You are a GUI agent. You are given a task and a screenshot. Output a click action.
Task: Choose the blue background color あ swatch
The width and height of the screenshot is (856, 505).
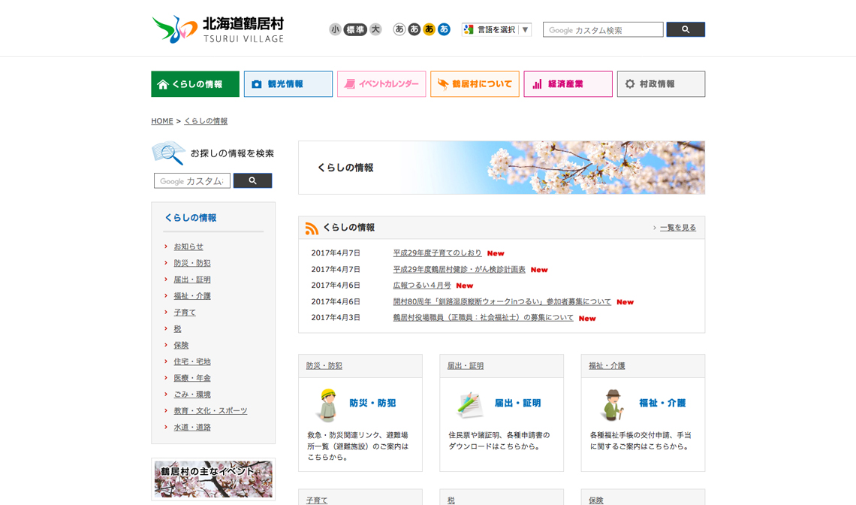[445, 29]
